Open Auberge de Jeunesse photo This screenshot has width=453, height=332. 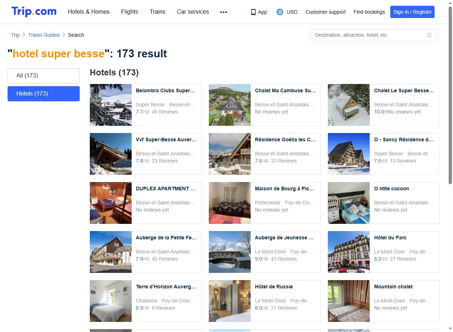[230, 252]
